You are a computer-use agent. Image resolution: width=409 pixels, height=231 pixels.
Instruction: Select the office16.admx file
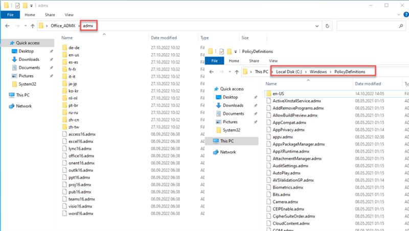pyautogui.click(x=81, y=156)
